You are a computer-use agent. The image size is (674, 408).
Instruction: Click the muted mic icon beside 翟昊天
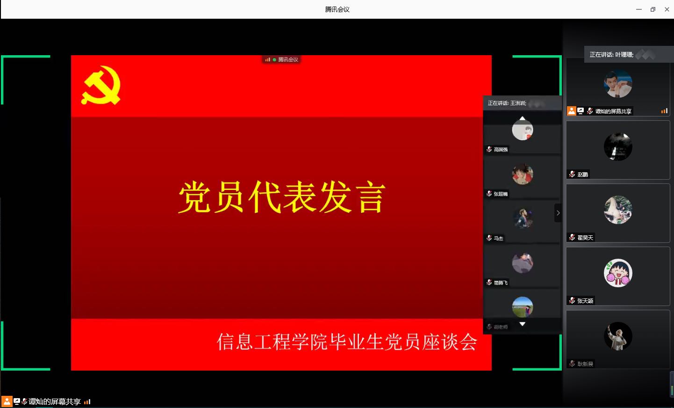pos(572,237)
